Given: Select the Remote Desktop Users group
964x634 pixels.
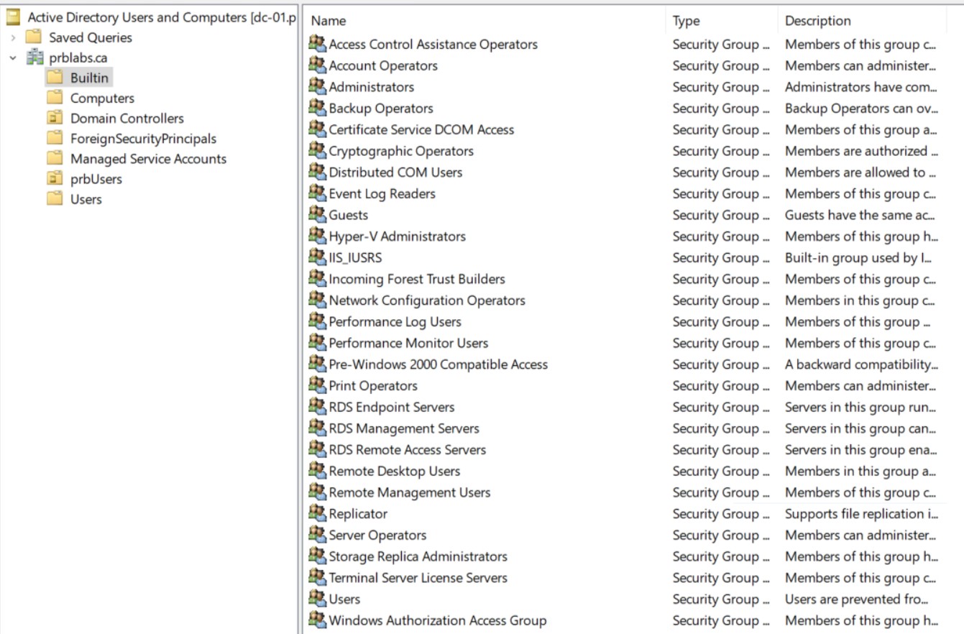Looking at the screenshot, I should (x=394, y=471).
